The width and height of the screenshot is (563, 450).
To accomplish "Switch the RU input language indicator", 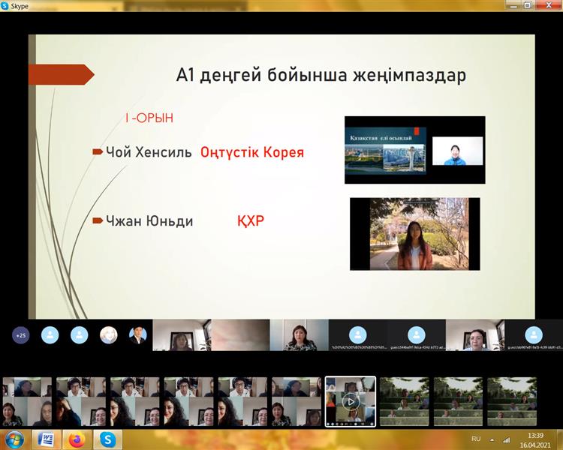I will tap(476, 439).
